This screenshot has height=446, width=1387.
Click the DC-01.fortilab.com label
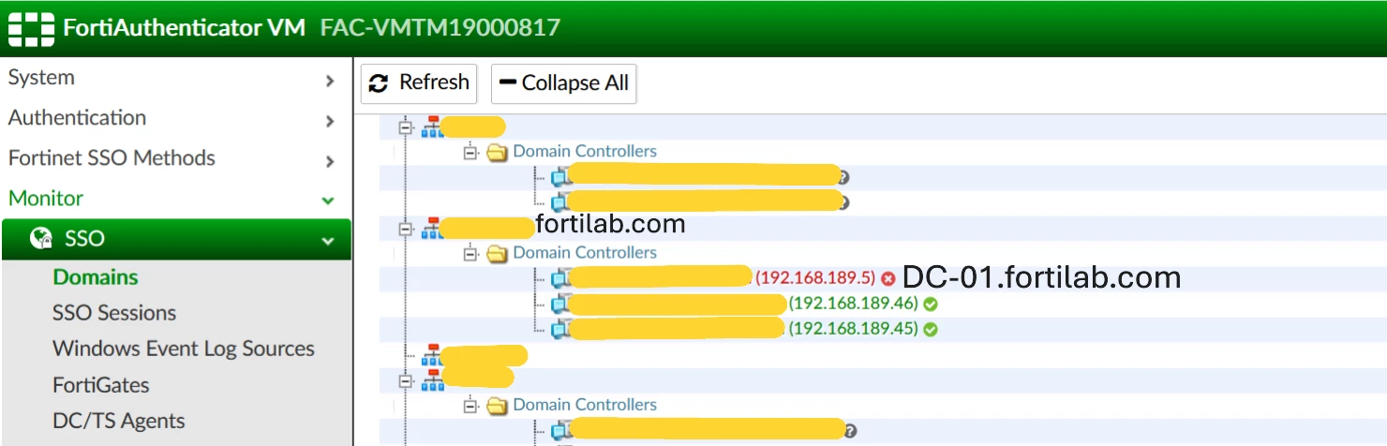point(1041,277)
